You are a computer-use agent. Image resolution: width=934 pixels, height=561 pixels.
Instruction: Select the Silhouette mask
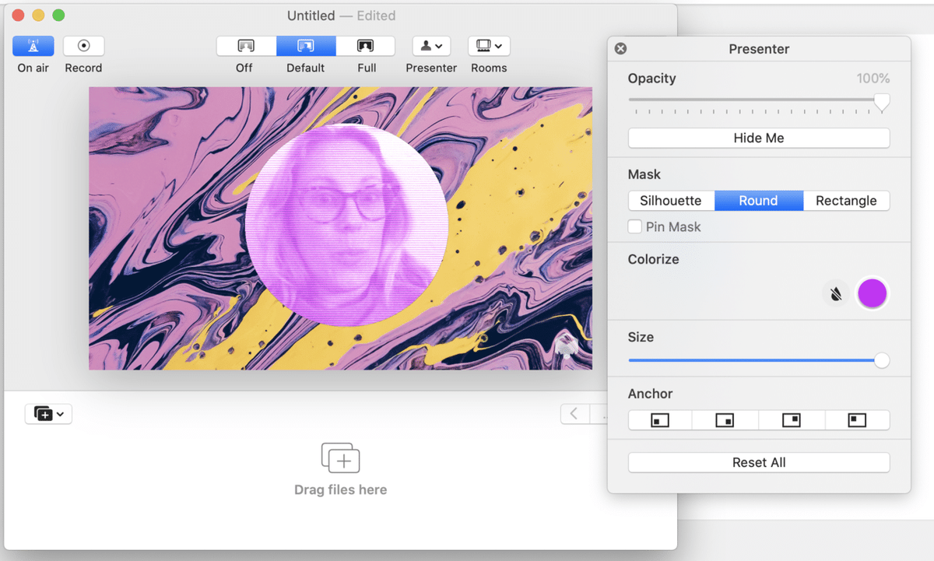coord(671,201)
